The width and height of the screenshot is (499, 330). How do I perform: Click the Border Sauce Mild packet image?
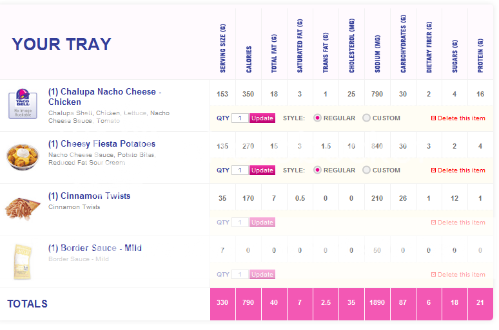tap(23, 262)
